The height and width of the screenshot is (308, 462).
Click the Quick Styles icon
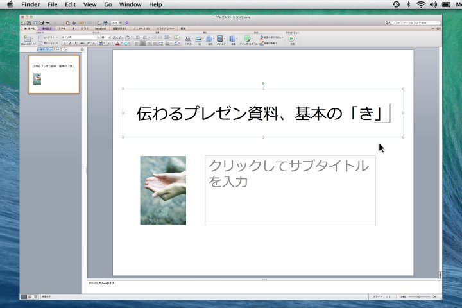point(247,38)
